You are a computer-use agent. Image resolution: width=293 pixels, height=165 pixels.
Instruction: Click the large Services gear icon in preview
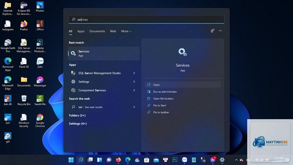(x=182, y=52)
